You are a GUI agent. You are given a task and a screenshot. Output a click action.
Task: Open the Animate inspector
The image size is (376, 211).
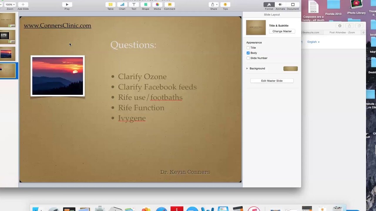[x=280, y=4]
